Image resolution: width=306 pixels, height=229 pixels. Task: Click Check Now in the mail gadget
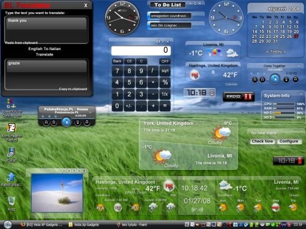tap(263, 141)
